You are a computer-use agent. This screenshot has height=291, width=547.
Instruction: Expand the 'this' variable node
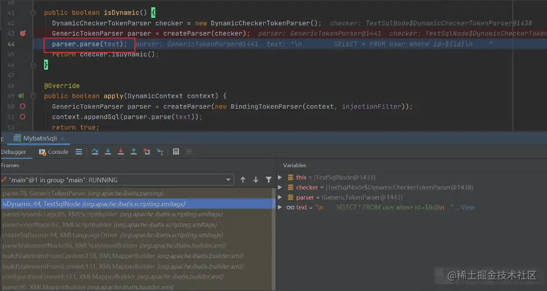[280, 177]
